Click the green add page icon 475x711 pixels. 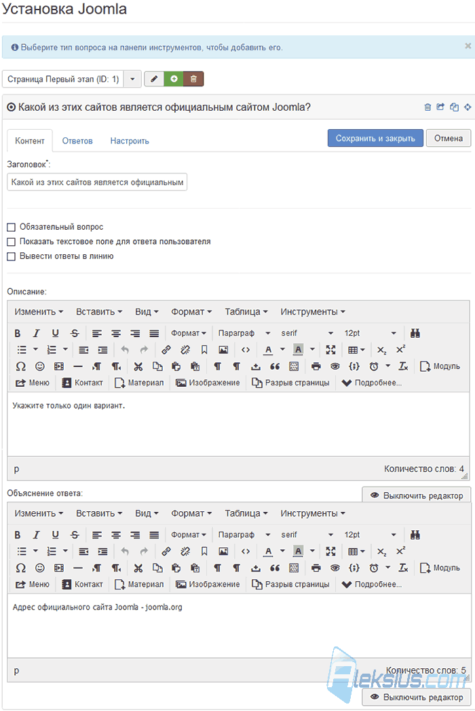[x=174, y=79]
